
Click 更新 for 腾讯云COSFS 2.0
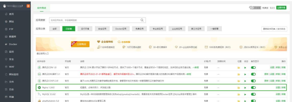click(266, 81)
